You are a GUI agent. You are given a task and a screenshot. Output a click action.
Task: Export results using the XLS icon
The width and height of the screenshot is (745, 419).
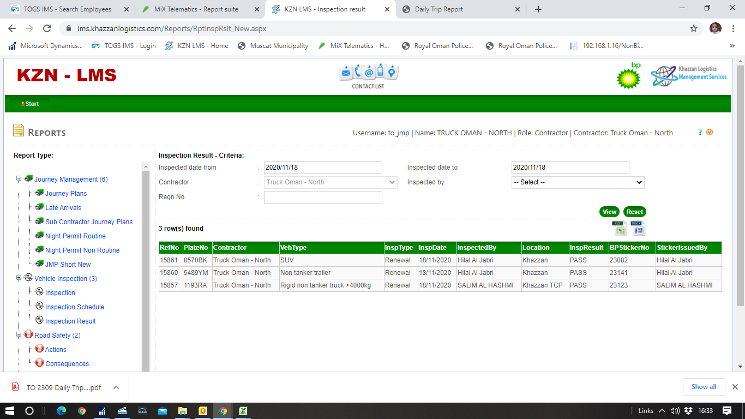(619, 228)
